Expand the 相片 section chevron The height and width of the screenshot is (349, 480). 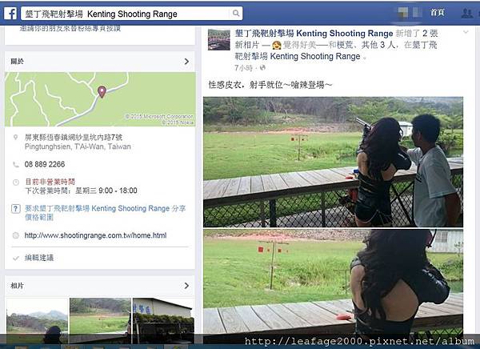click(x=186, y=286)
